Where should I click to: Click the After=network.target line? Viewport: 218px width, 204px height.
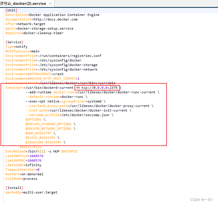coord(25,24)
